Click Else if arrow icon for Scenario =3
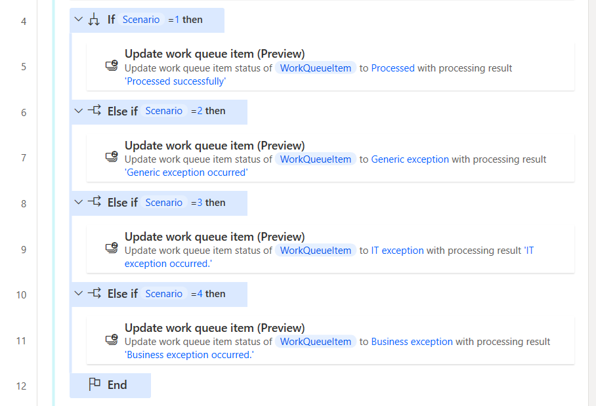This screenshot has height=406, width=596. 95,201
